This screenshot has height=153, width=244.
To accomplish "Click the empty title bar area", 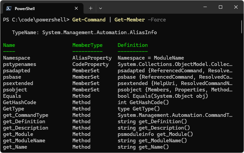I will [x=151, y=7].
